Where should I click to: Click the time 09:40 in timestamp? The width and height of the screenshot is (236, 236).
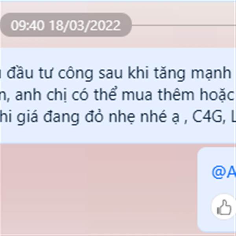click(x=28, y=25)
